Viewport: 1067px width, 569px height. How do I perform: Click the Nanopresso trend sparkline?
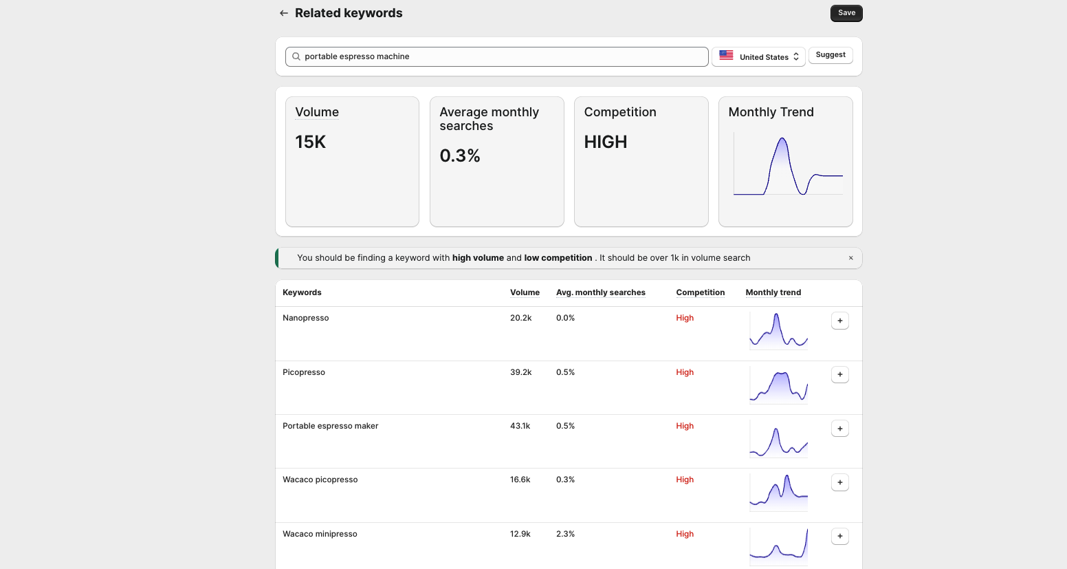tap(778, 331)
